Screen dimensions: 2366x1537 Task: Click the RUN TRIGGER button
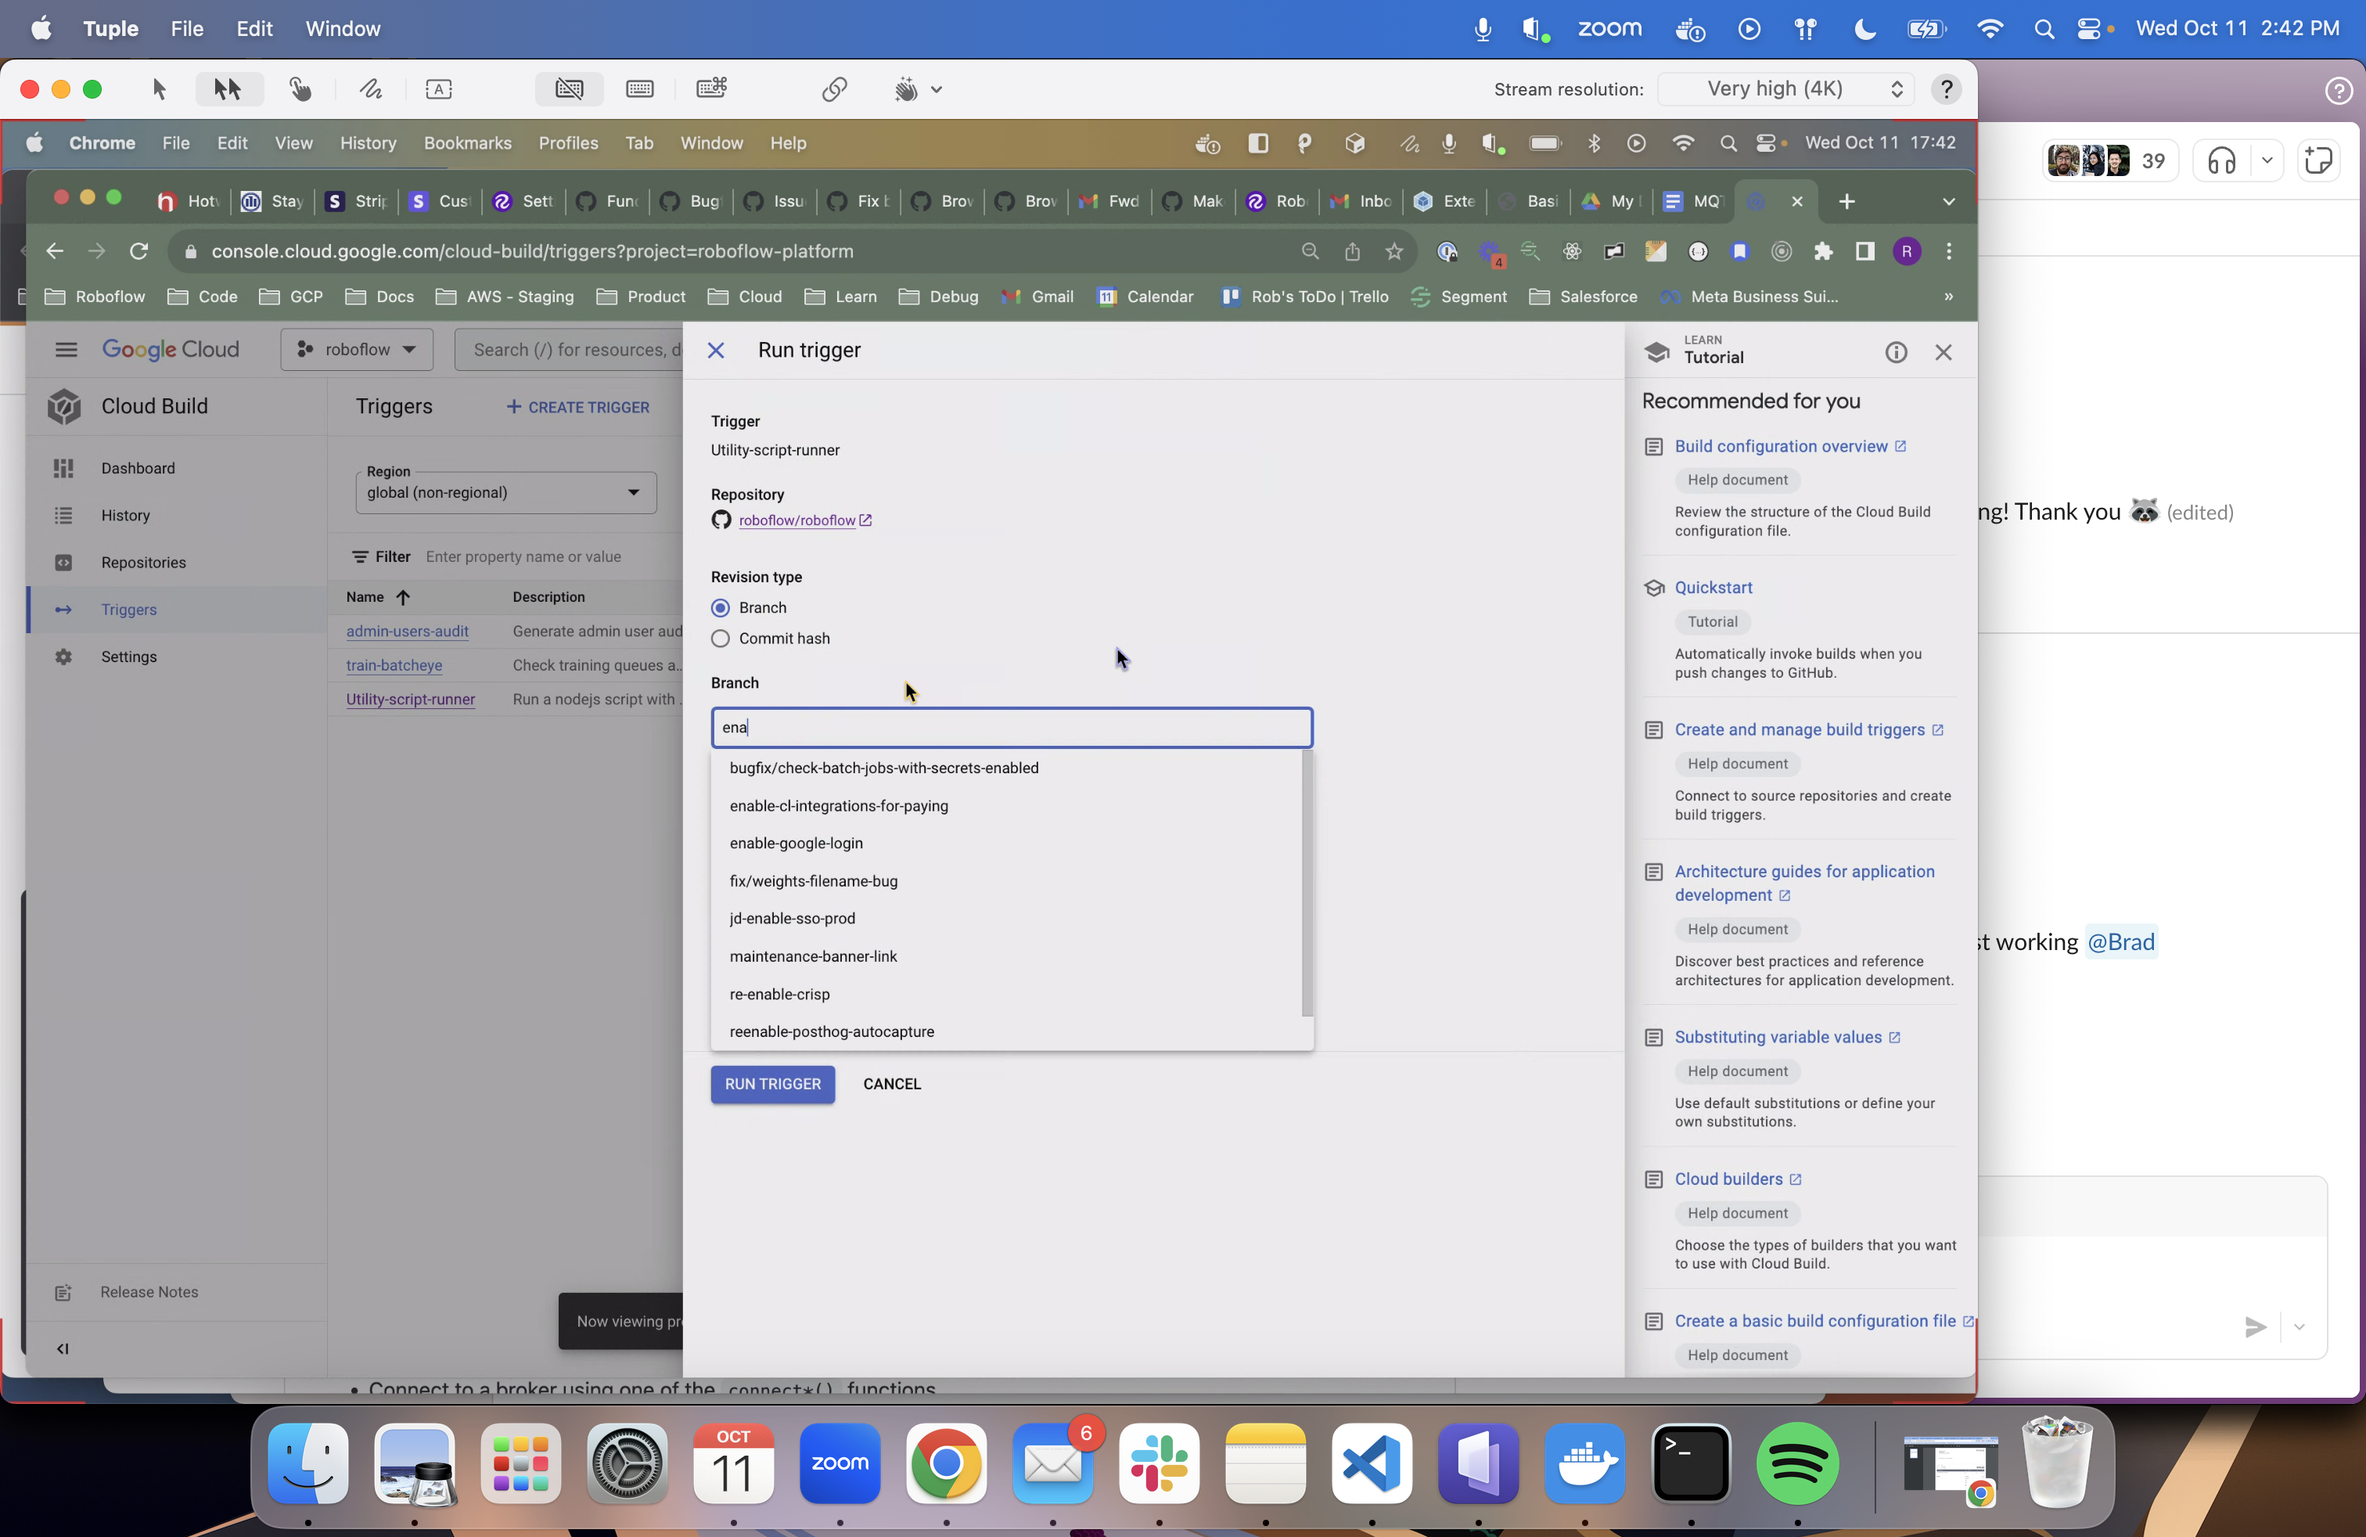click(772, 1085)
